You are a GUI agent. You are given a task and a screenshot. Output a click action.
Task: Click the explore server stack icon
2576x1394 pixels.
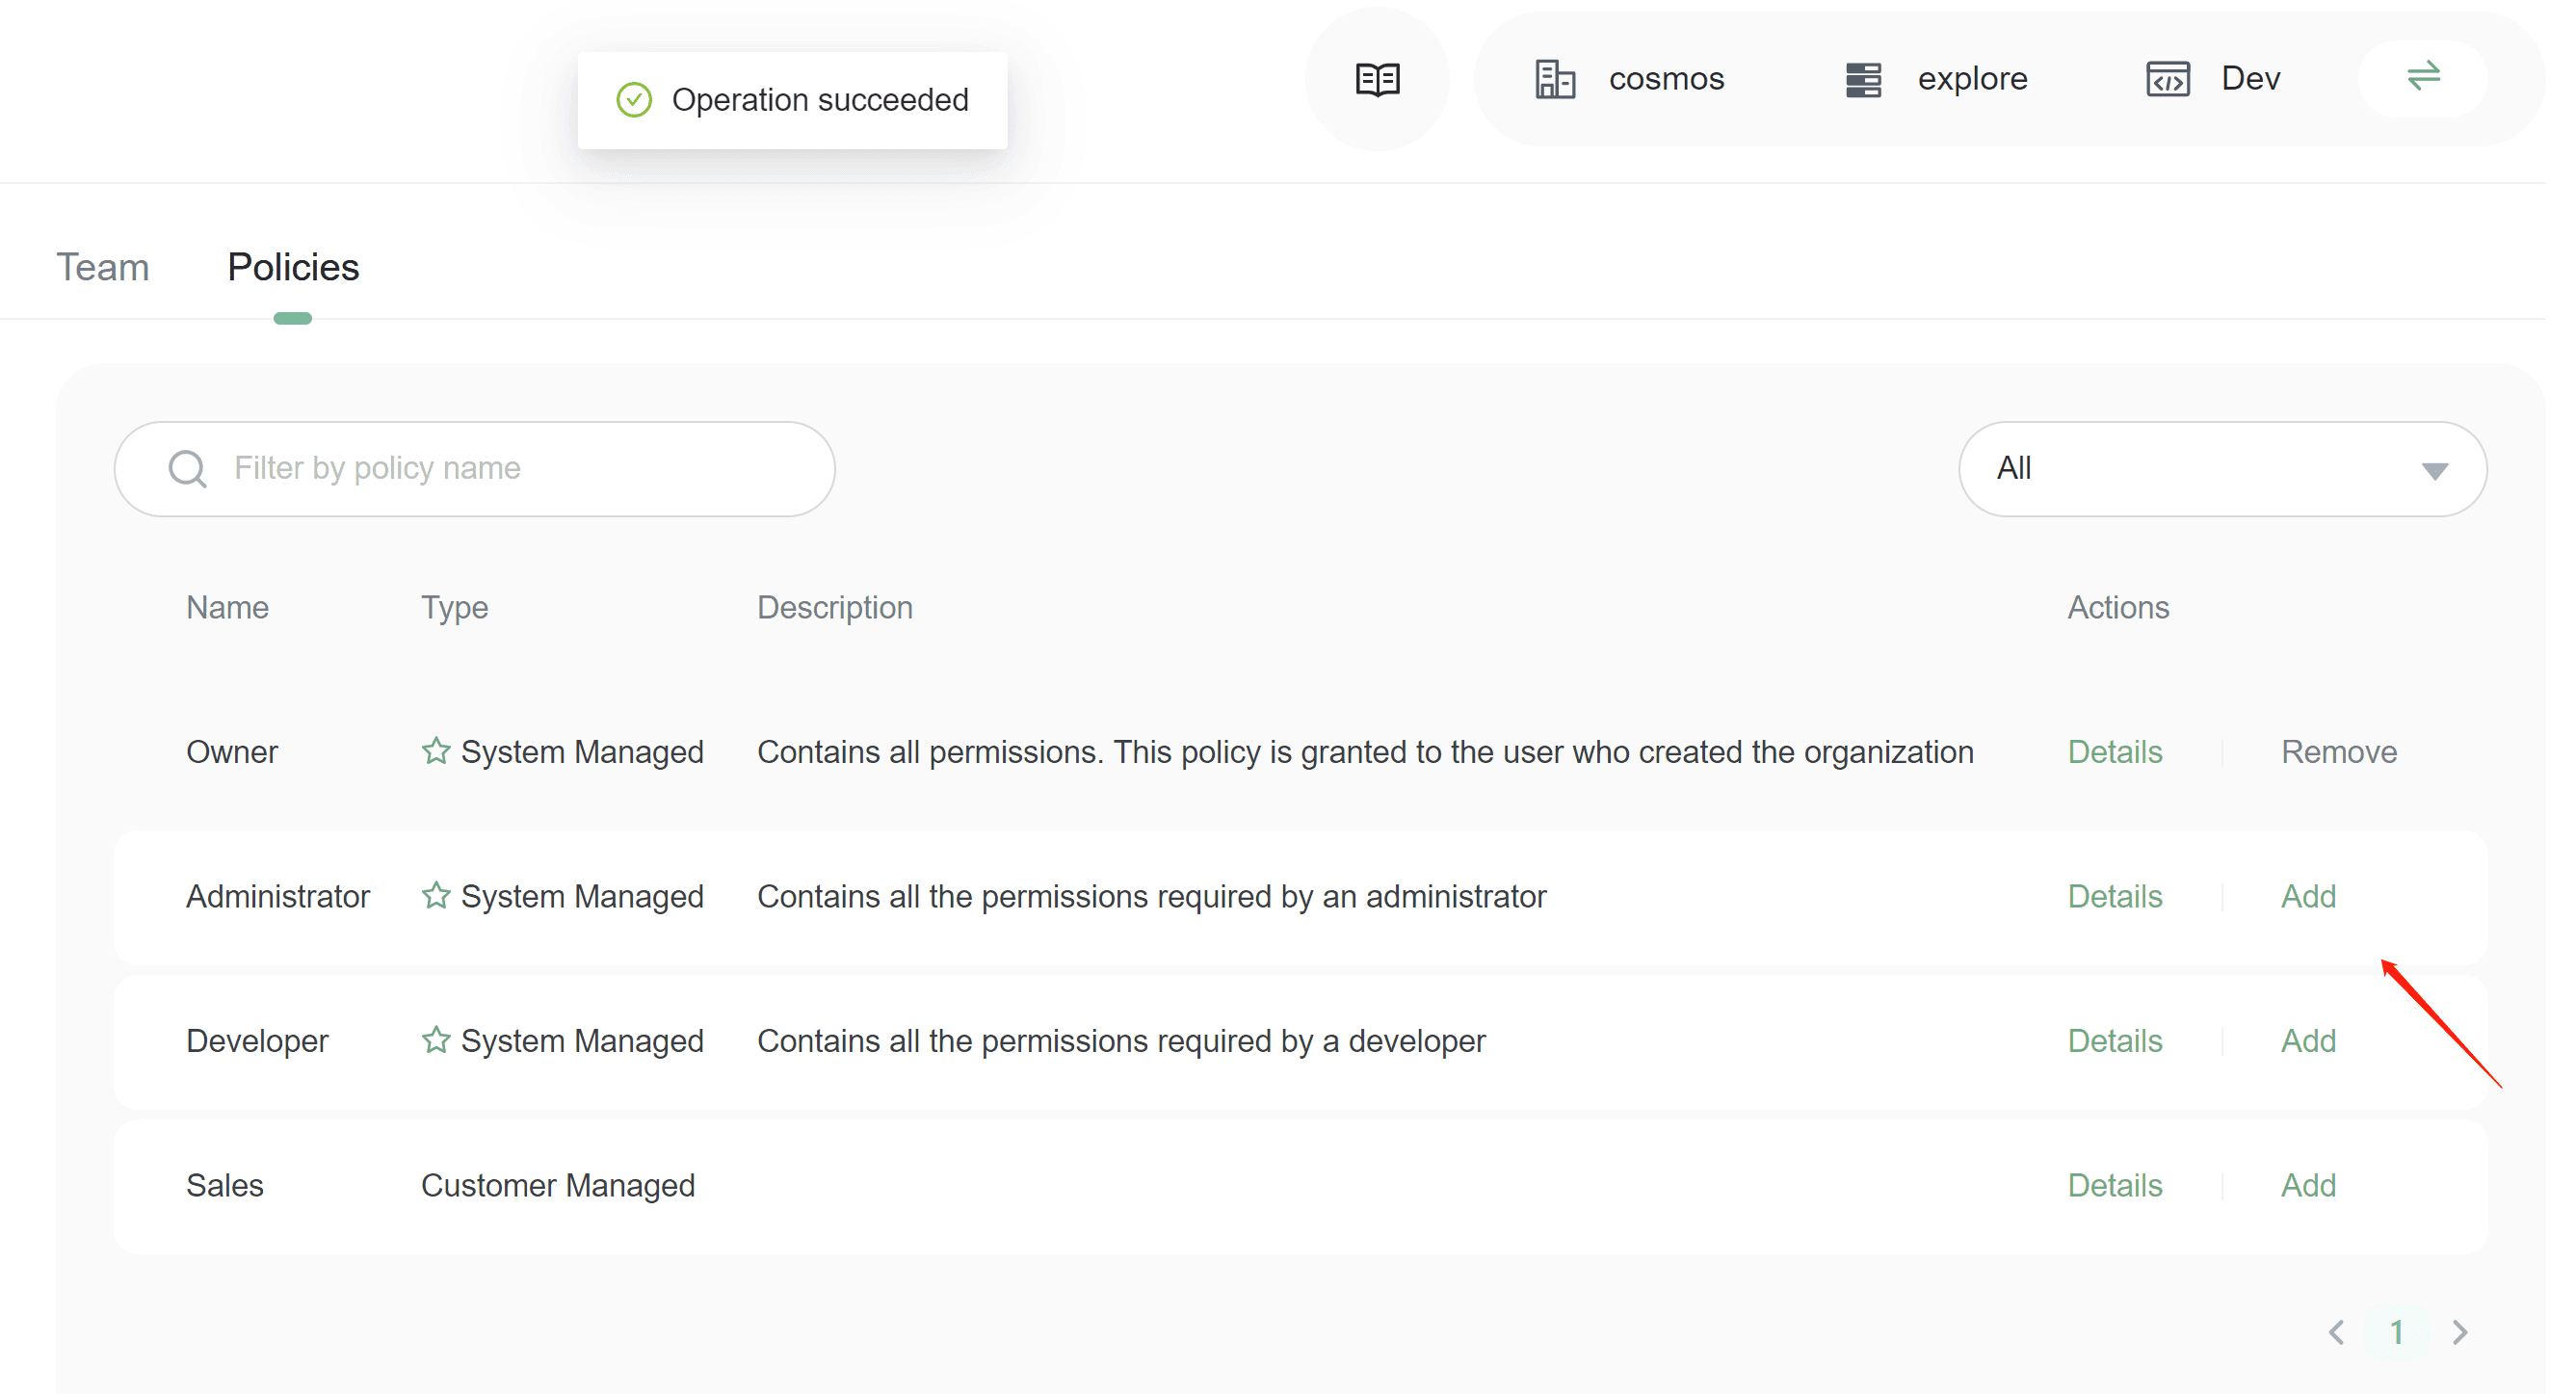(1863, 79)
